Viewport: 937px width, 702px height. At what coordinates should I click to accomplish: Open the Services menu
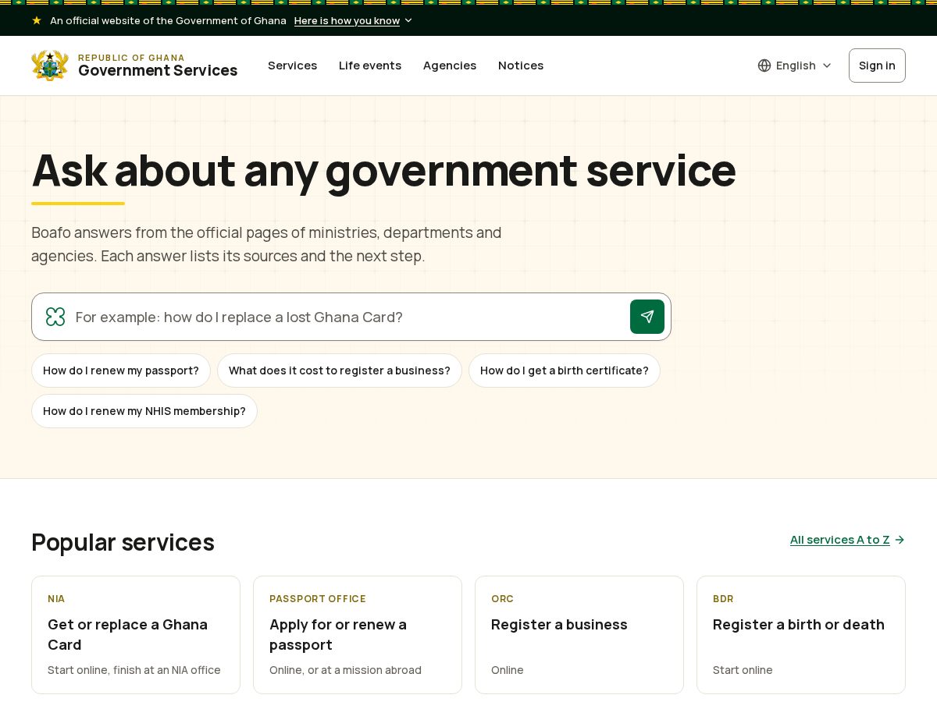(x=292, y=66)
